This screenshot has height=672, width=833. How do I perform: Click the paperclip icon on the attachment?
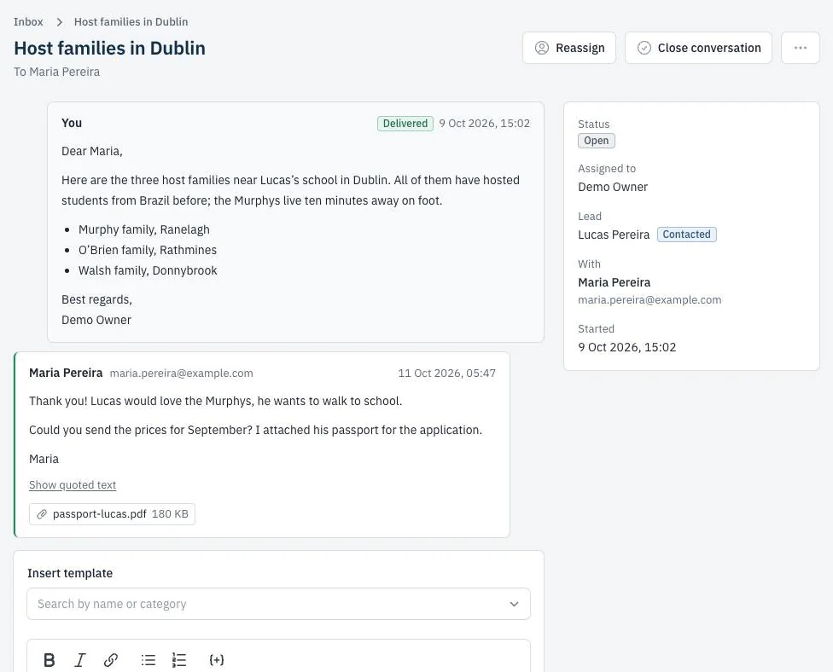coord(42,514)
